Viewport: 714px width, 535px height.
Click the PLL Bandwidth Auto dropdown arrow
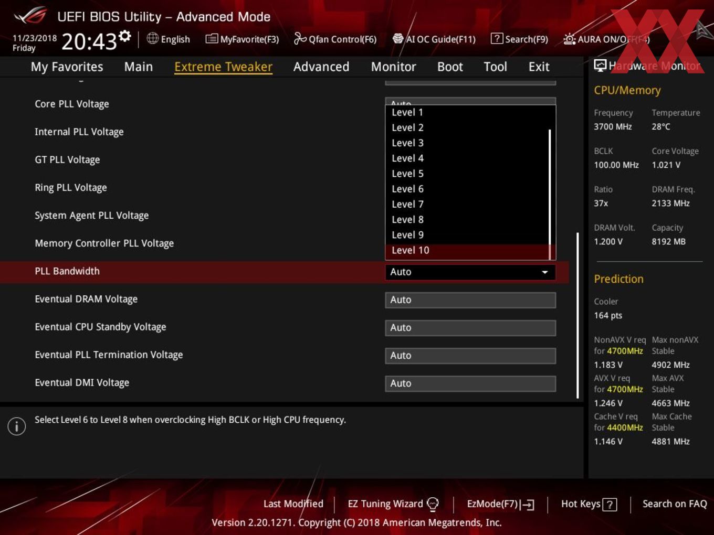click(545, 272)
